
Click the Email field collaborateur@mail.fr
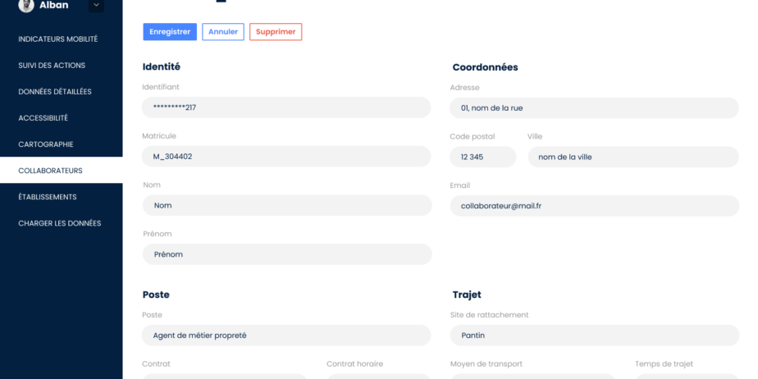595,206
